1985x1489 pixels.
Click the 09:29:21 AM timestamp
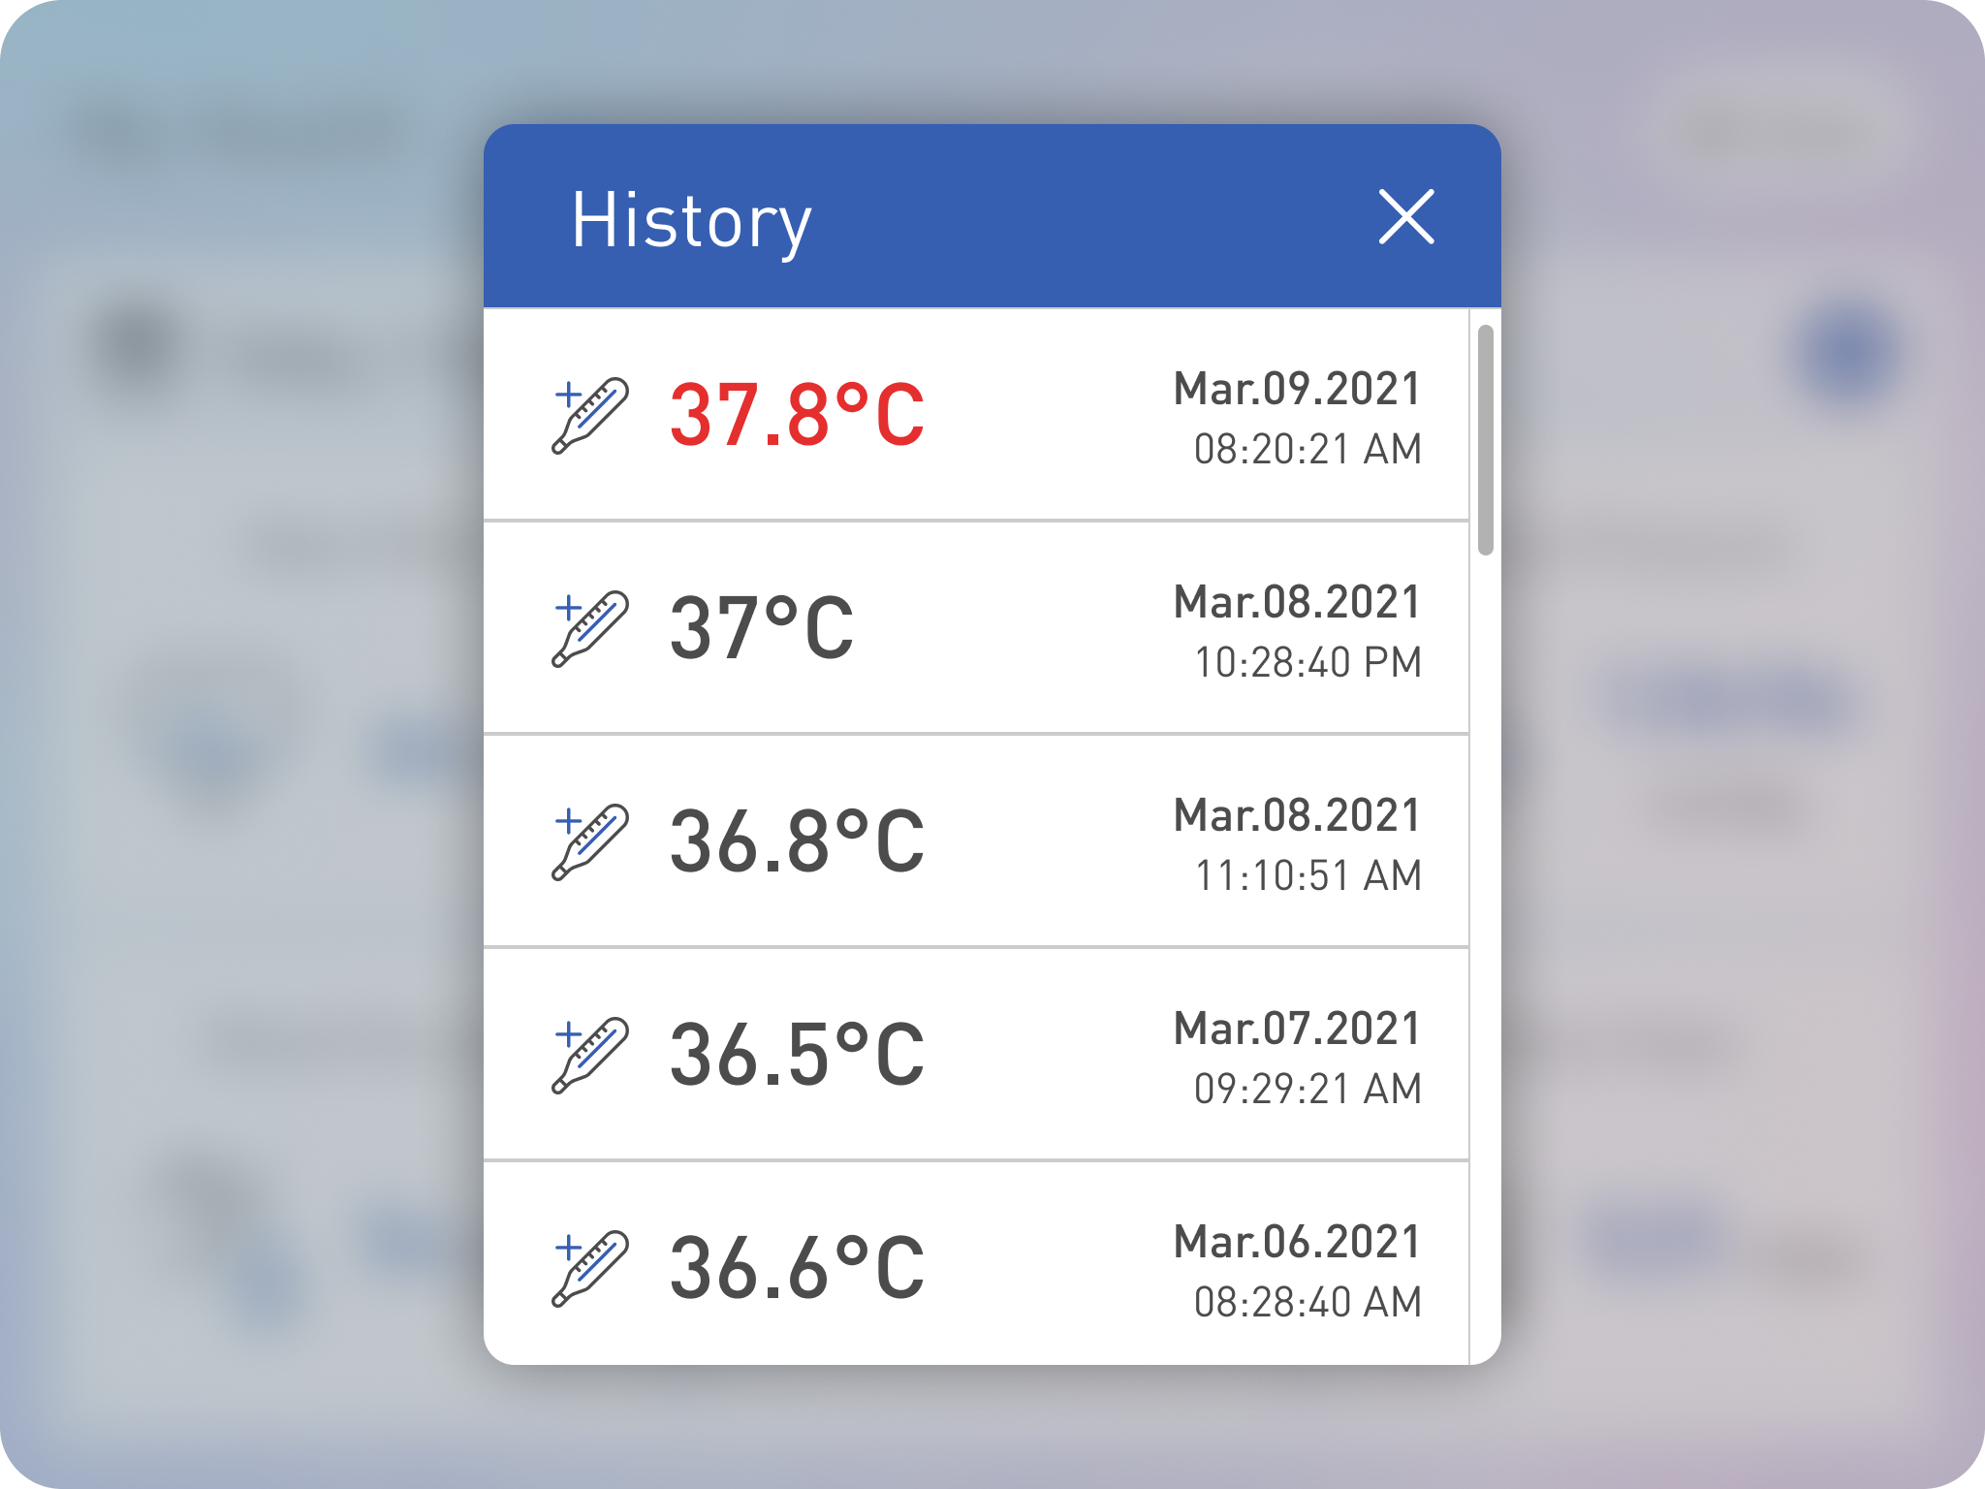pos(1308,1090)
